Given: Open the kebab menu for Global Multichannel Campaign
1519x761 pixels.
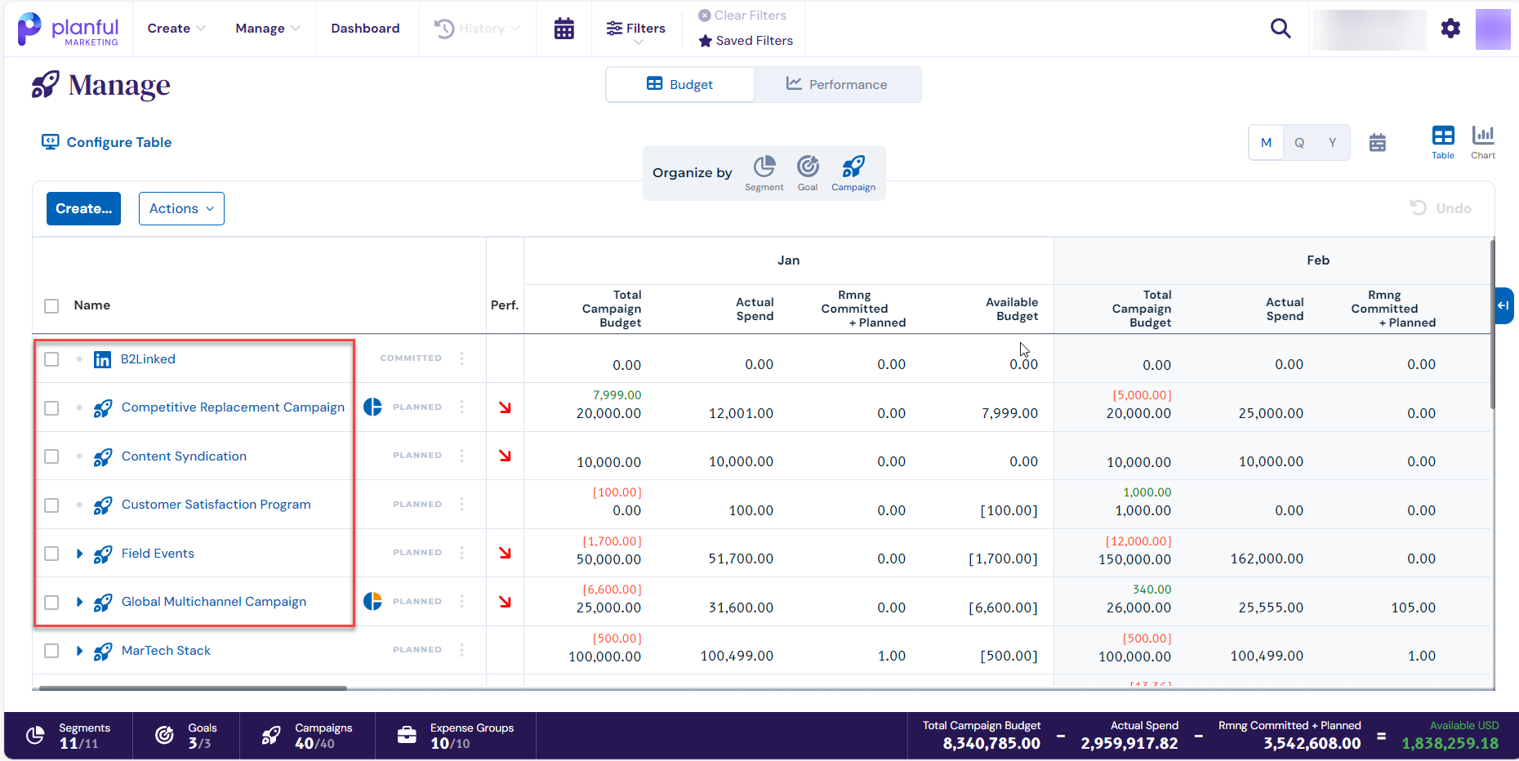Looking at the screenshot, I should tap(462, 601).
